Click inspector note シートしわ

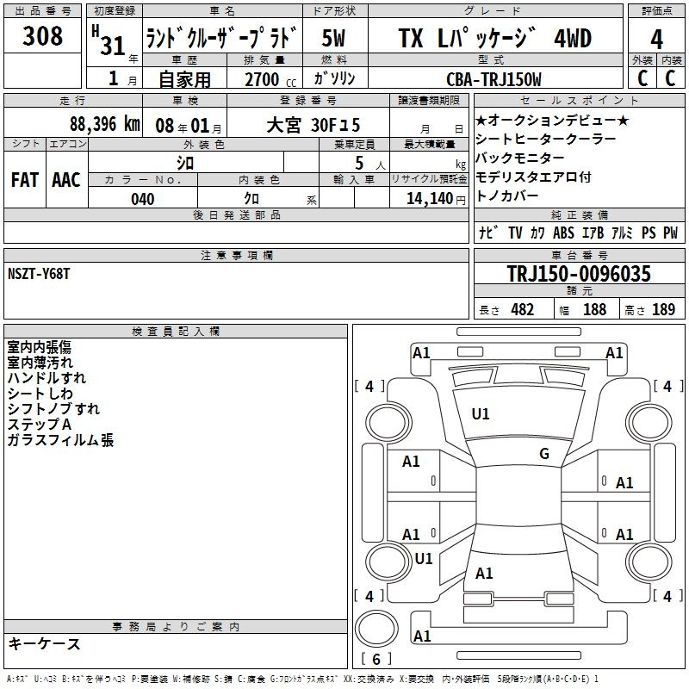[x=40, y=394]
